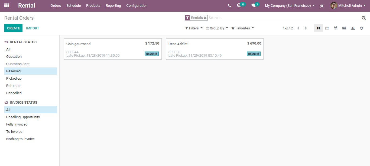Switch to Calendar view
Viewport: 370px width, 166px height.
pyautogui.click(x=335, y=28)
